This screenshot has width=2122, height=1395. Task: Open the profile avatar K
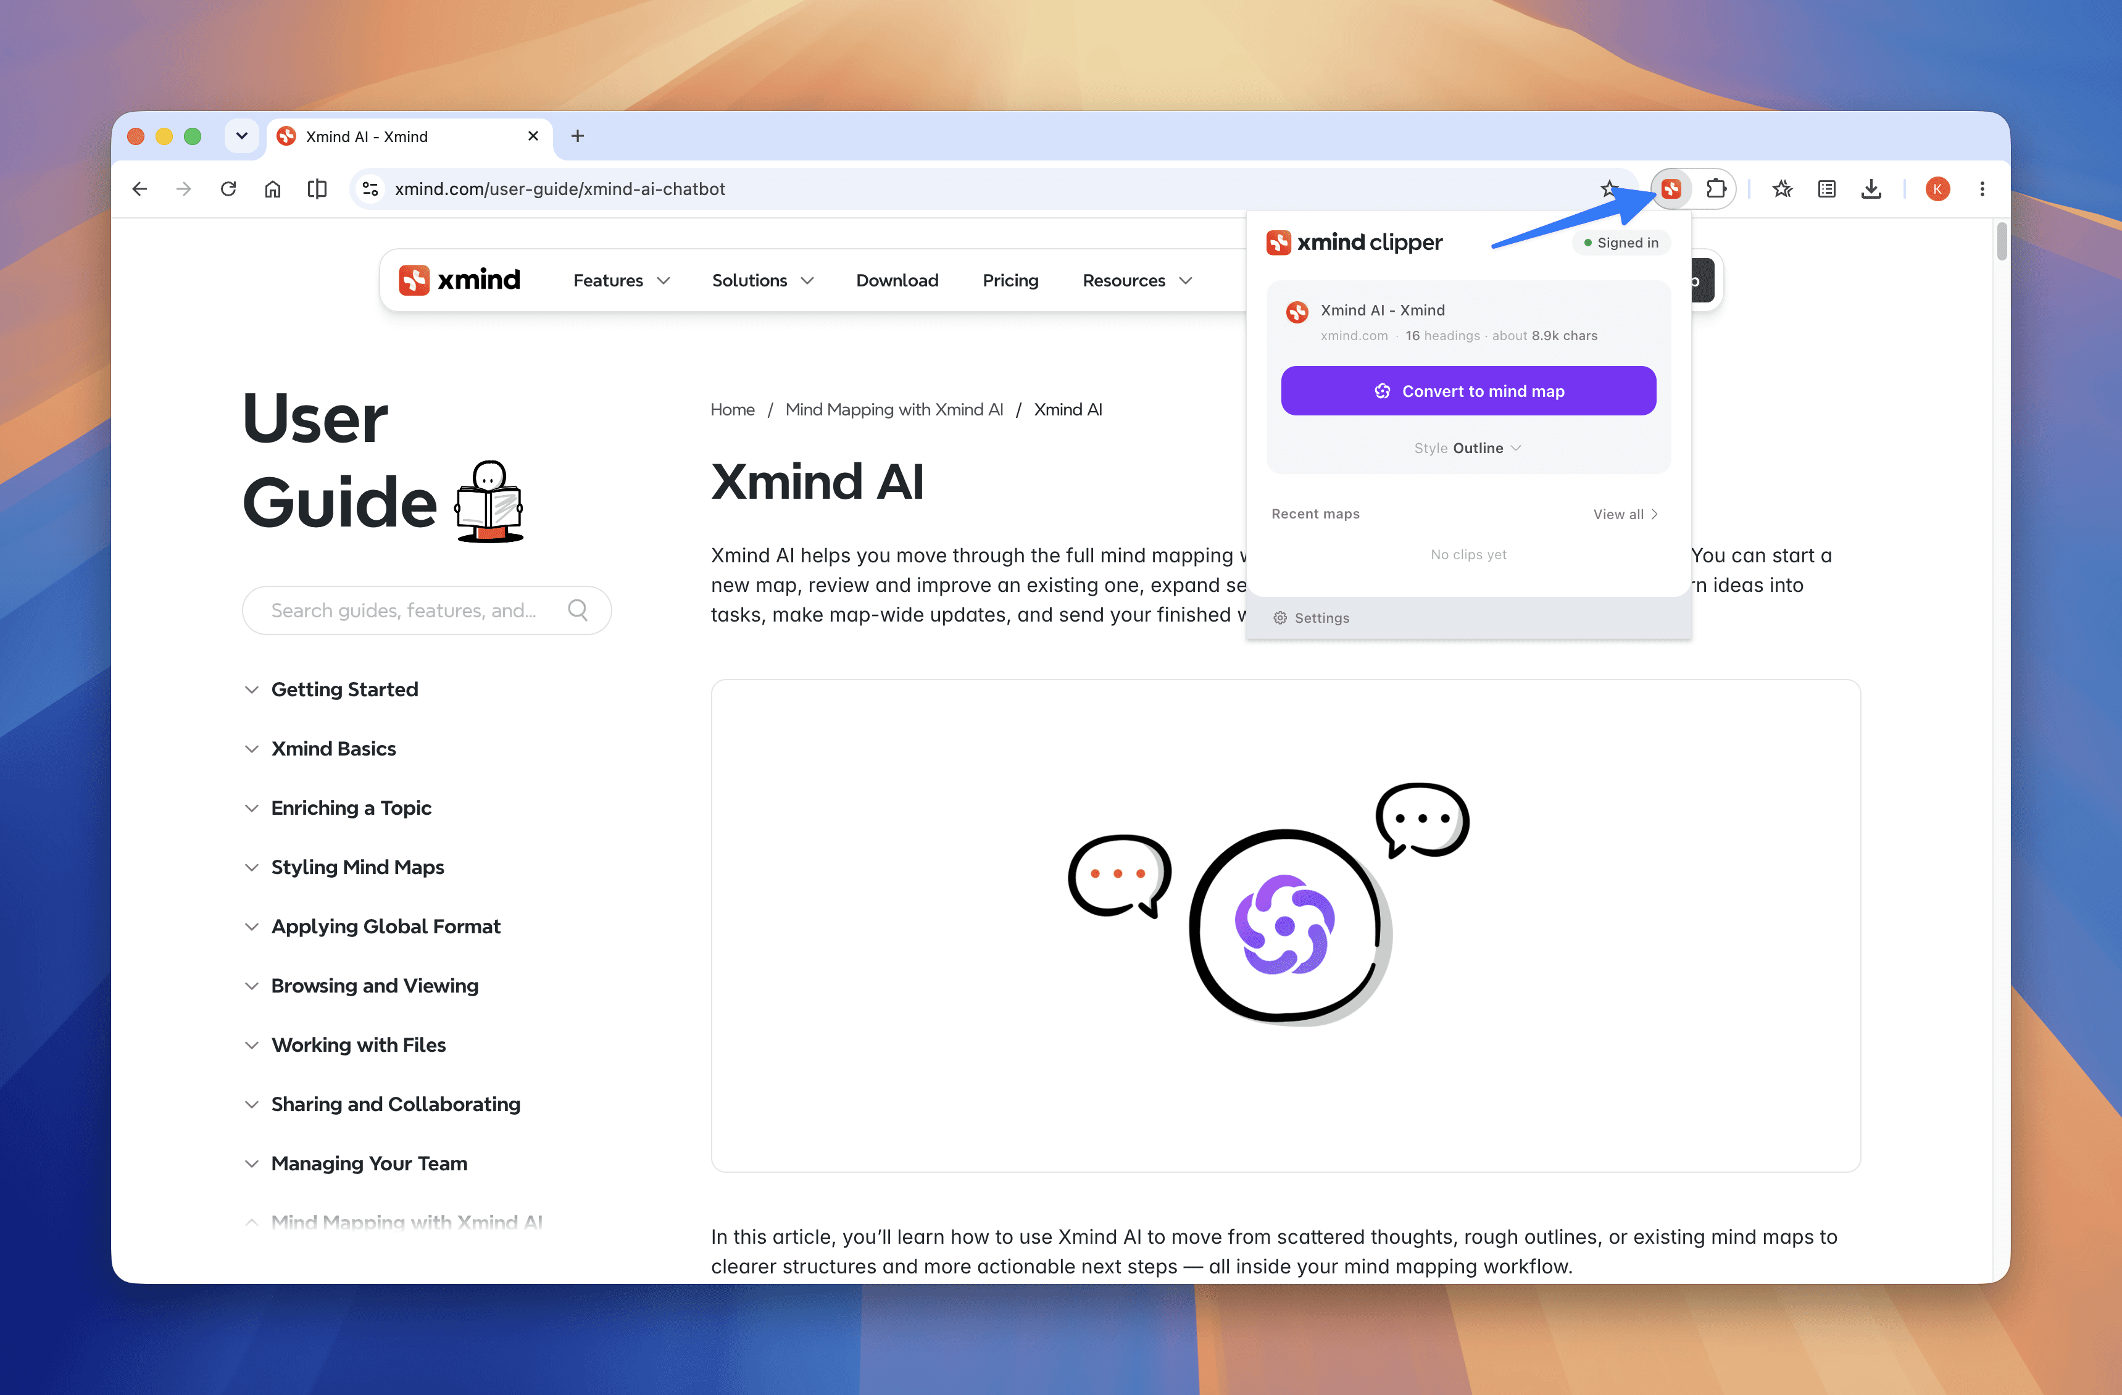[1937, 189]
